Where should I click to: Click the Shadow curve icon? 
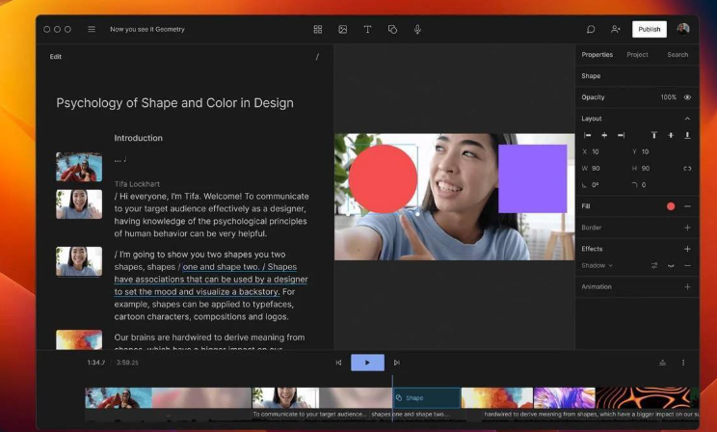coord(671,265)
